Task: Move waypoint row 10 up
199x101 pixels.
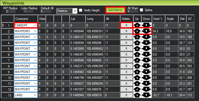Action: tap(137, 77)
